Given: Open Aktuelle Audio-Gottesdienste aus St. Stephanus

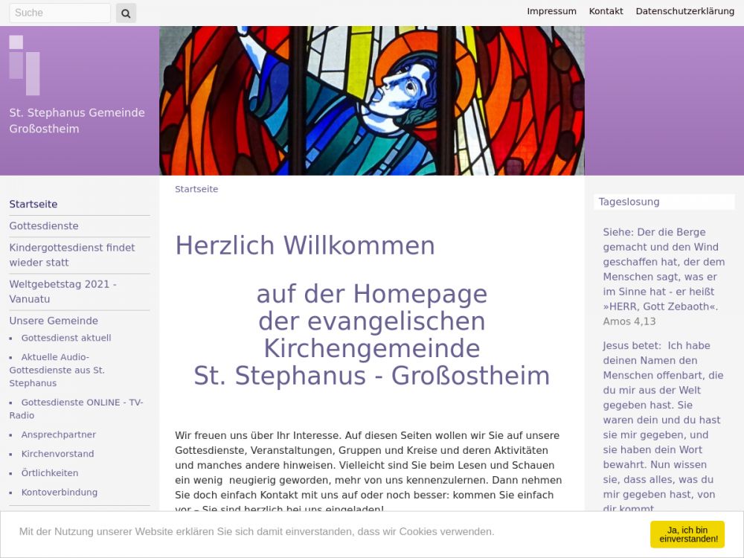Looking at the screenshot, I should pyautogui.click(x=57, y=370).
